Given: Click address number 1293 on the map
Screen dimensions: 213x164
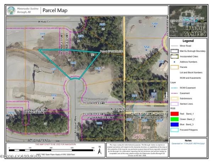Looking at the screenshot, I should (135, 96).
